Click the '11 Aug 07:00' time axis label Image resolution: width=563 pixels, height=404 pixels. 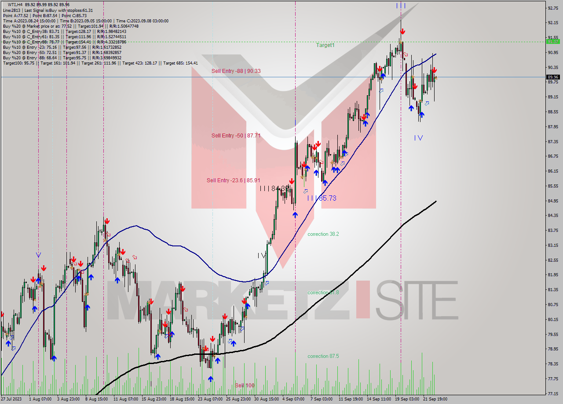(x=125, y=399)
